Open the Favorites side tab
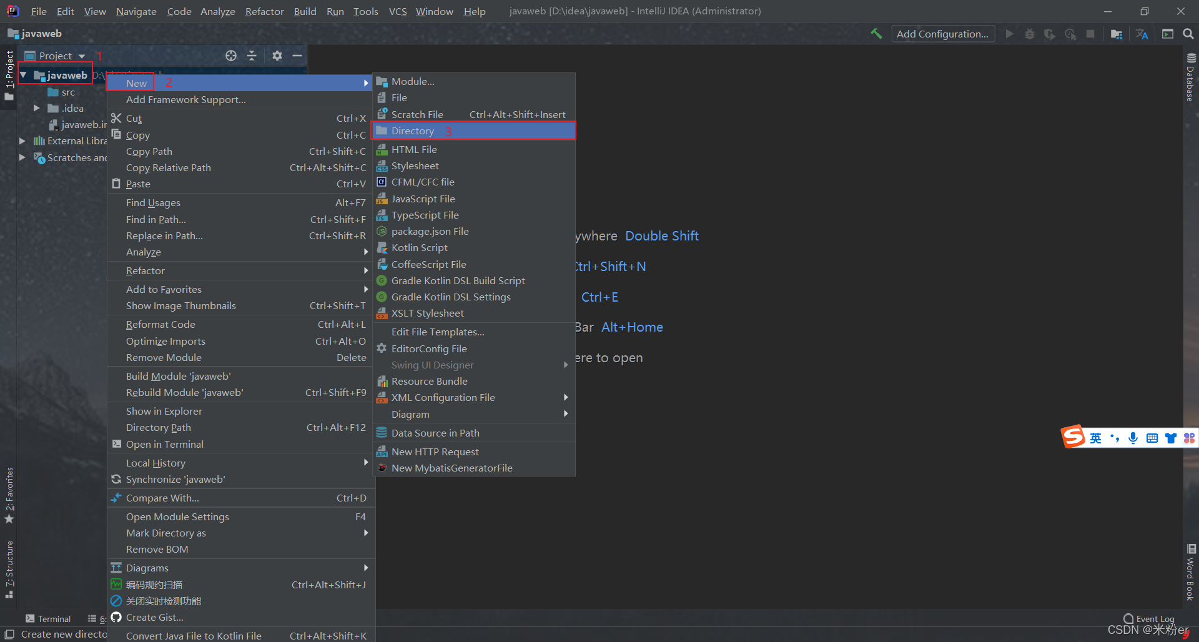 9,495
